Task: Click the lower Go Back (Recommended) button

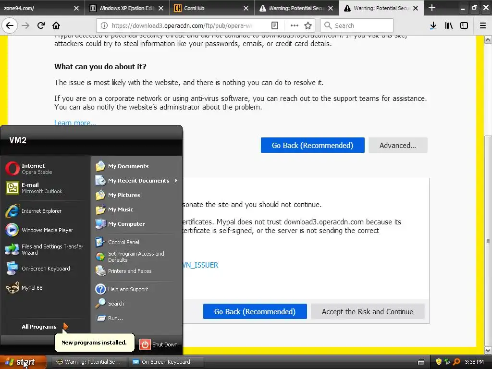Action: point(255,311)
